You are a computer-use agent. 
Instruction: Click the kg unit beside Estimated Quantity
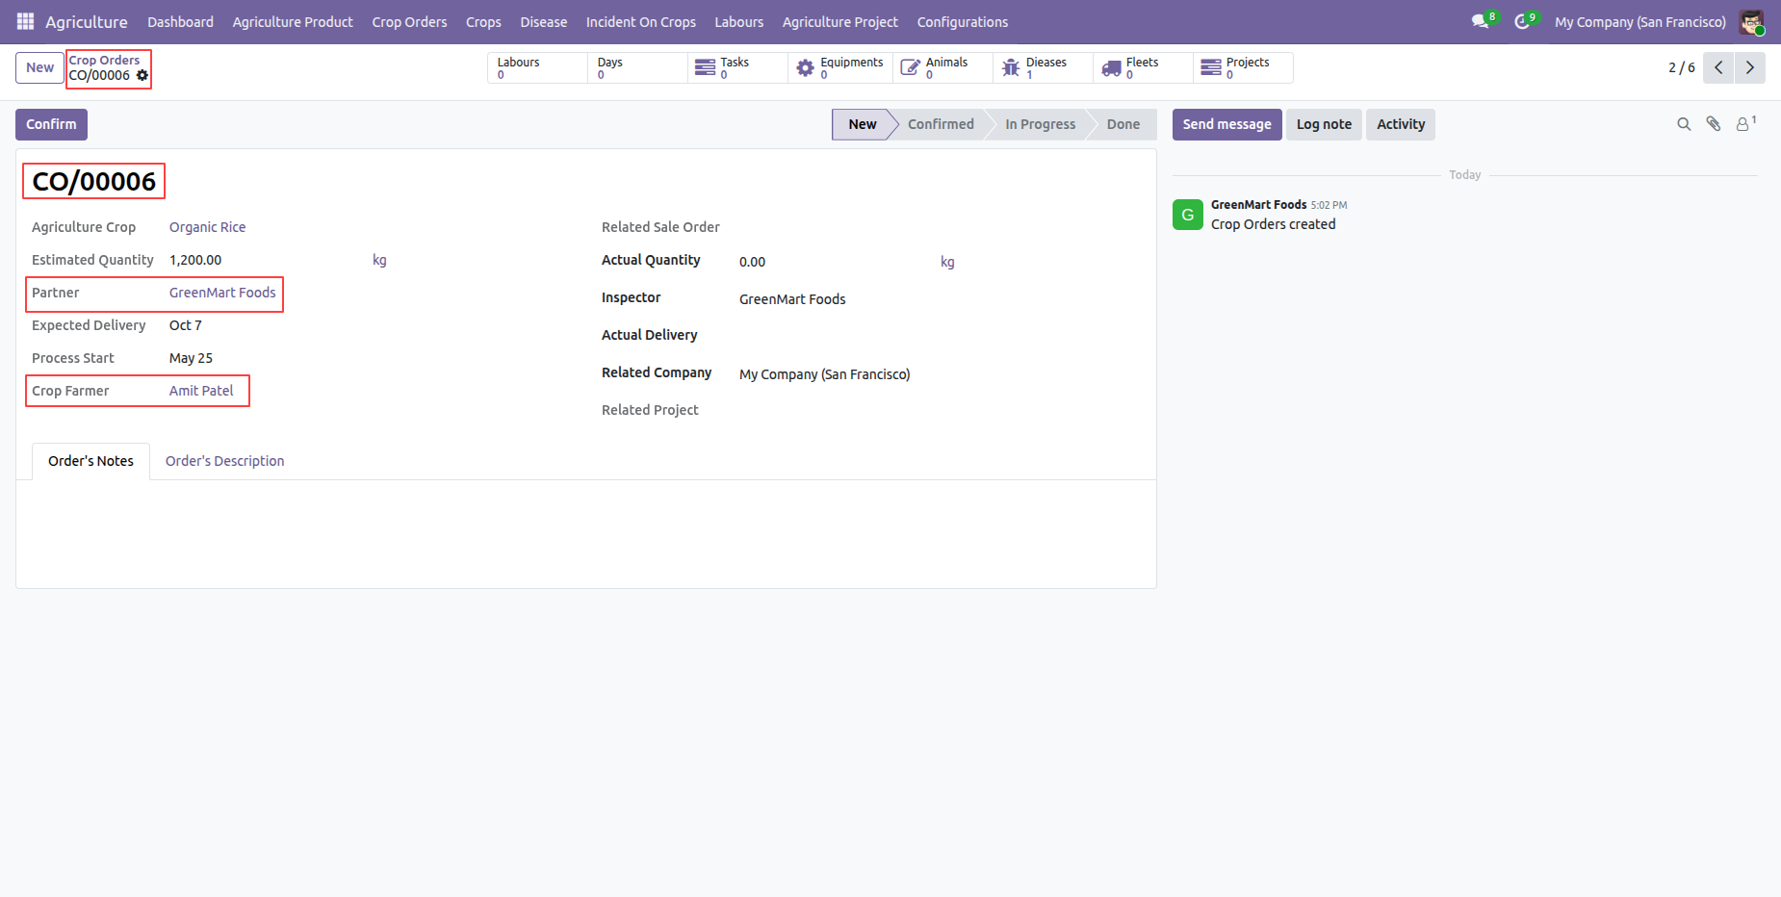point(379,260)
